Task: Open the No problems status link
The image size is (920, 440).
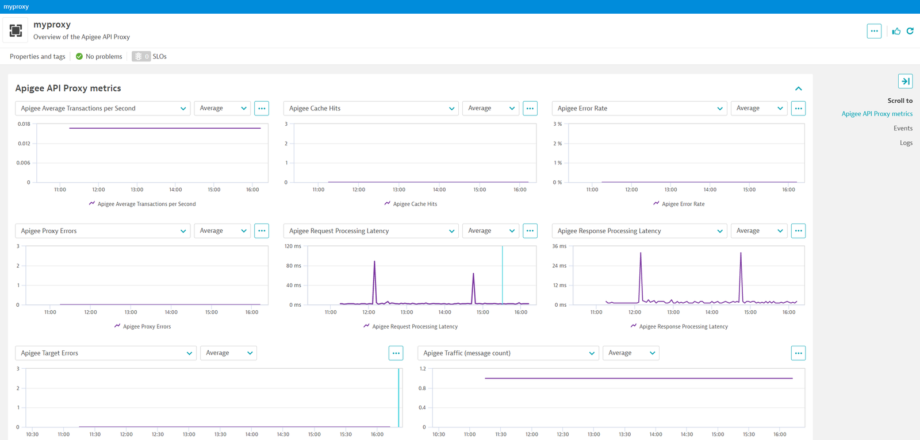Action: (x=104, y=56)
